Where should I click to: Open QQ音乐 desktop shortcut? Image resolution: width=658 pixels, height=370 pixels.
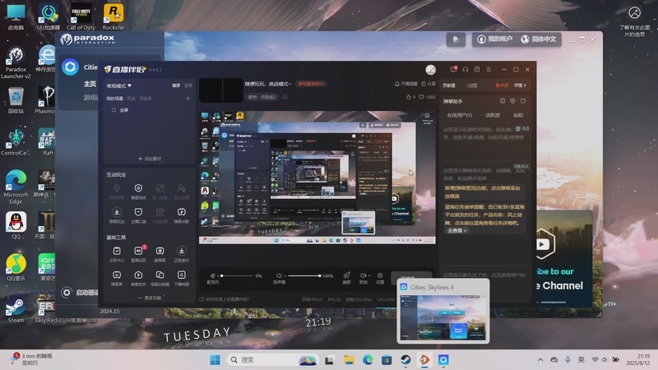[16, 268]
